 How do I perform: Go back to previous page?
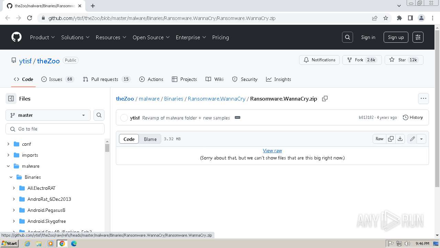pyautogui.click(x=8, y=18)
